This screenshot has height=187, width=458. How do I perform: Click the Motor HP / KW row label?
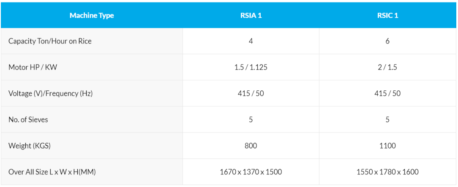[x=33, y=68]
